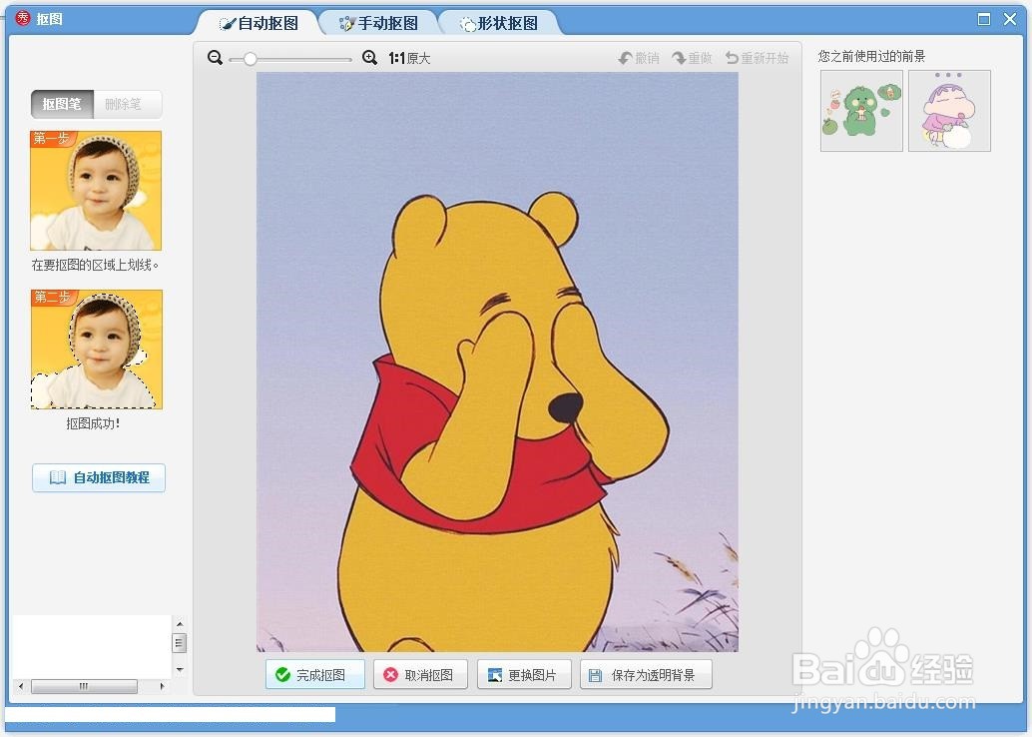Click the horizontal scrollbar left arrow
The image size is (1032, 737).
click(21, 686)
